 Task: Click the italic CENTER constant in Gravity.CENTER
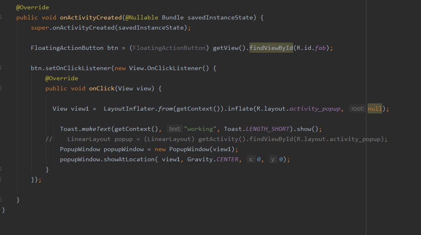pos(228,160)
